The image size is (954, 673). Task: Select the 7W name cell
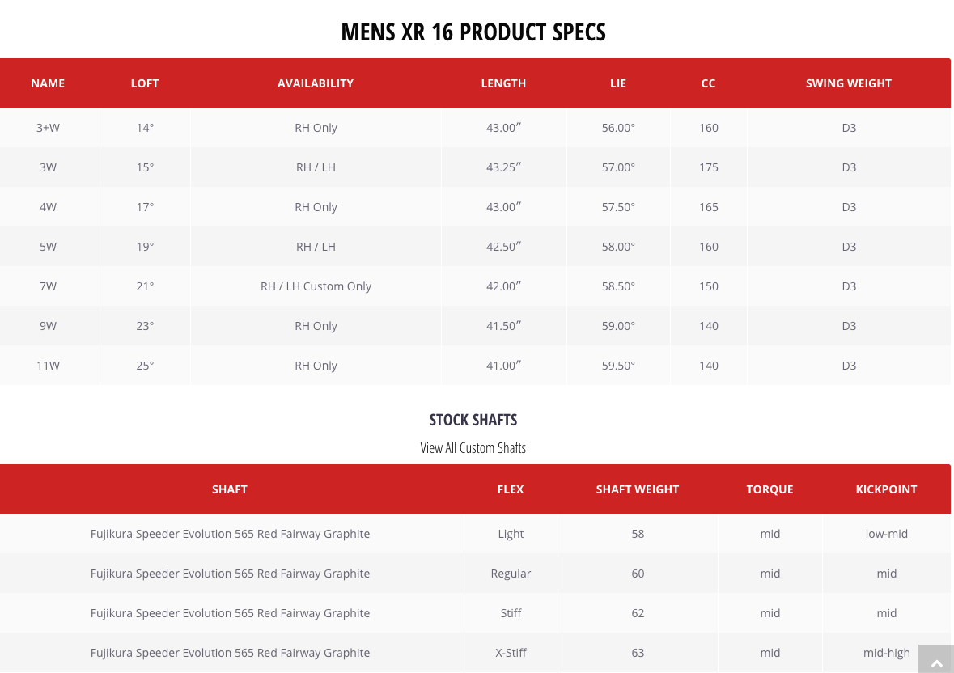[48, 286]
